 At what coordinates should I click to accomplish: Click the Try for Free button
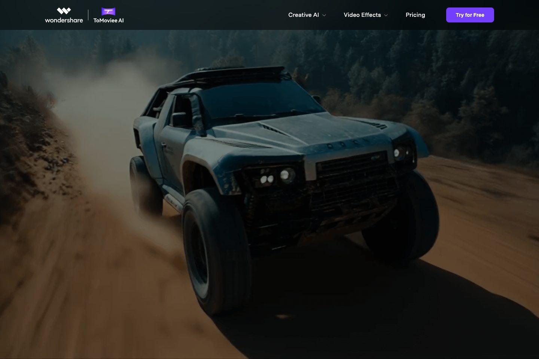(x=470, y=15)
